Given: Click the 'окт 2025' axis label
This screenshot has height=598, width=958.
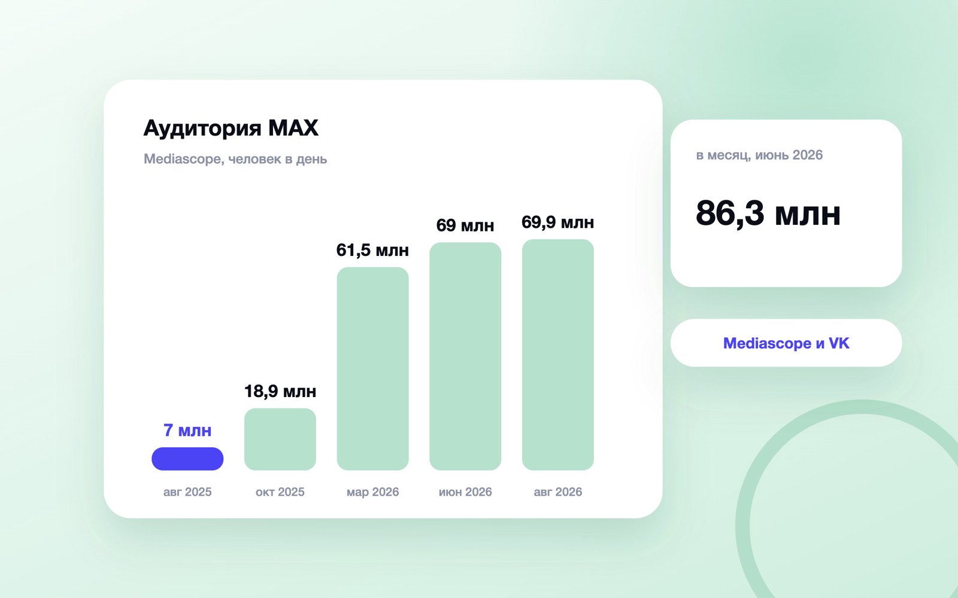Looking at the screenshot, I should click(x=280, y=492).
